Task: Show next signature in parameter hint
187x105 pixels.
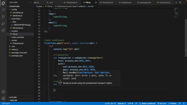Action: (60, 85)
